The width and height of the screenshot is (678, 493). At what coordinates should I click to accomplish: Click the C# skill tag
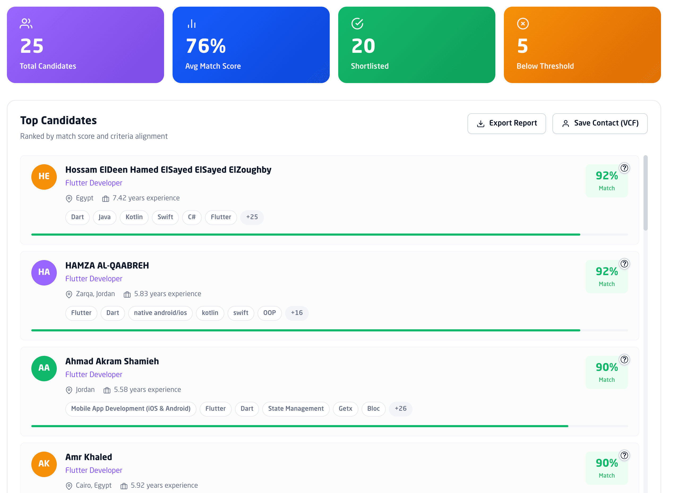pyautogui.click(x=192, y=217)
